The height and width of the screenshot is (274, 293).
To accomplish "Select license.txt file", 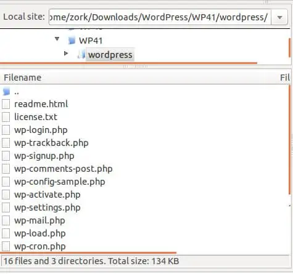I will pos(36,117).
